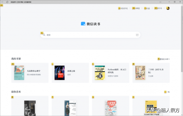Click the 微信读书 title text beside the logo

[x=94, y=24]
